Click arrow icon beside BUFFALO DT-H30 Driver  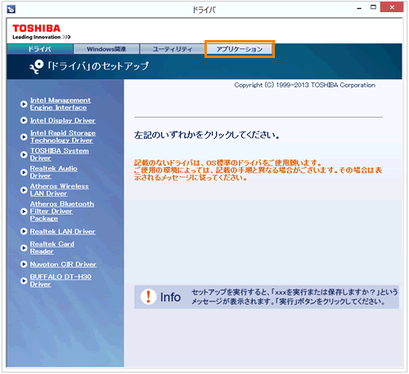(x=24, y=280)
